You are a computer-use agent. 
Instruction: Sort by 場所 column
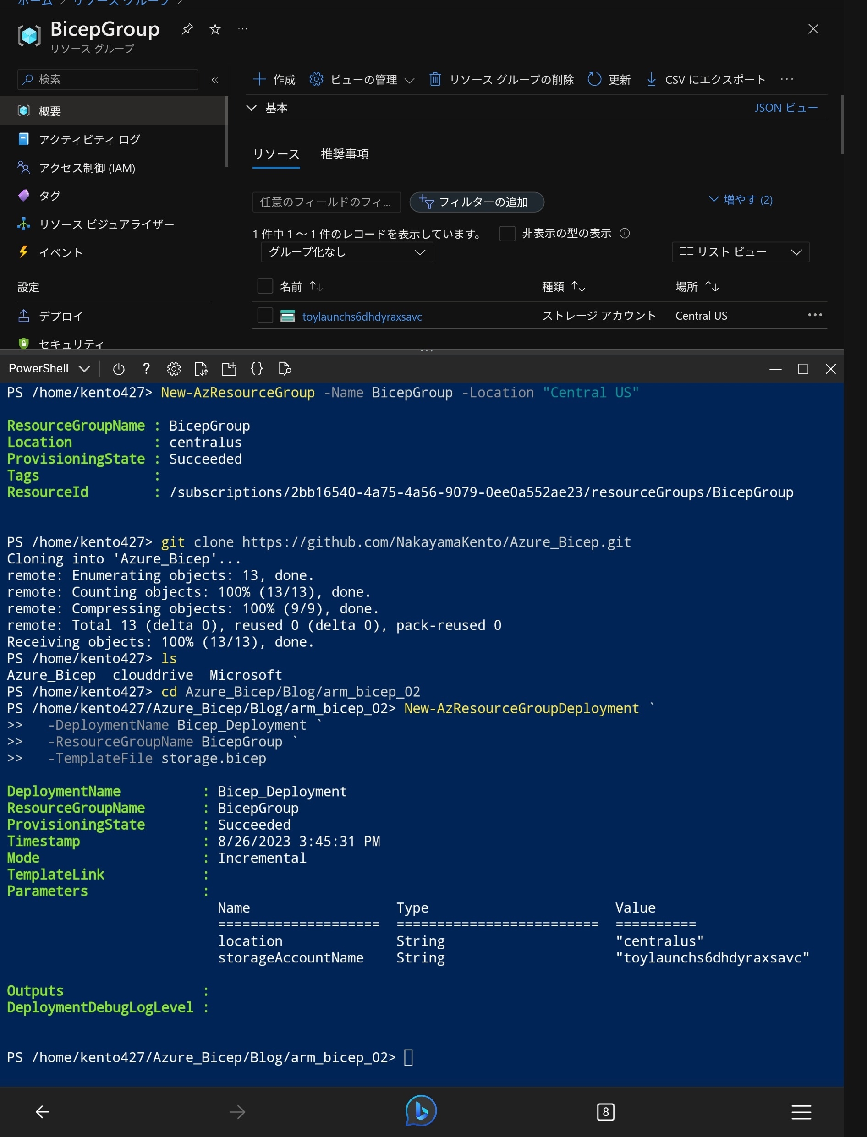tap(697, 286)
